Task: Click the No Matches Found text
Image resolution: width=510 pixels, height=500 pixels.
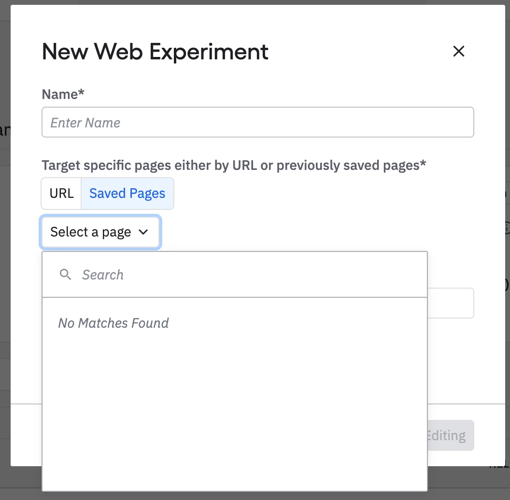Action: pyautogui.click(x=113, y=323)
